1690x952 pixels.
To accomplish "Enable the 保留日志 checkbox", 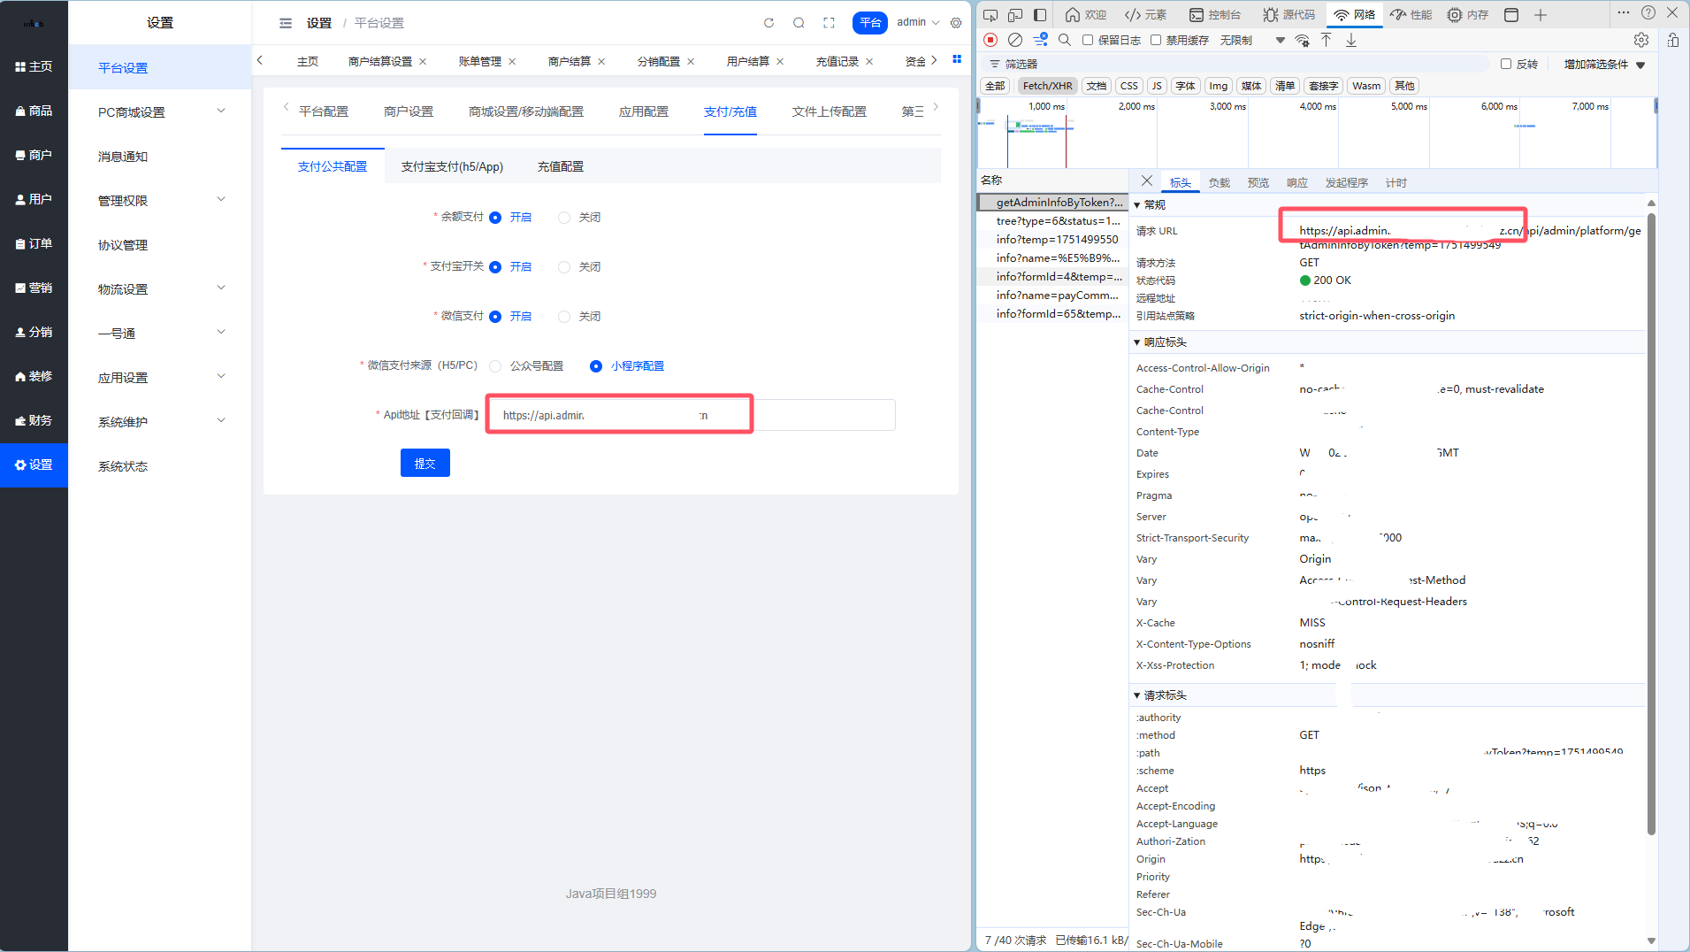I will click(1088, 40).
